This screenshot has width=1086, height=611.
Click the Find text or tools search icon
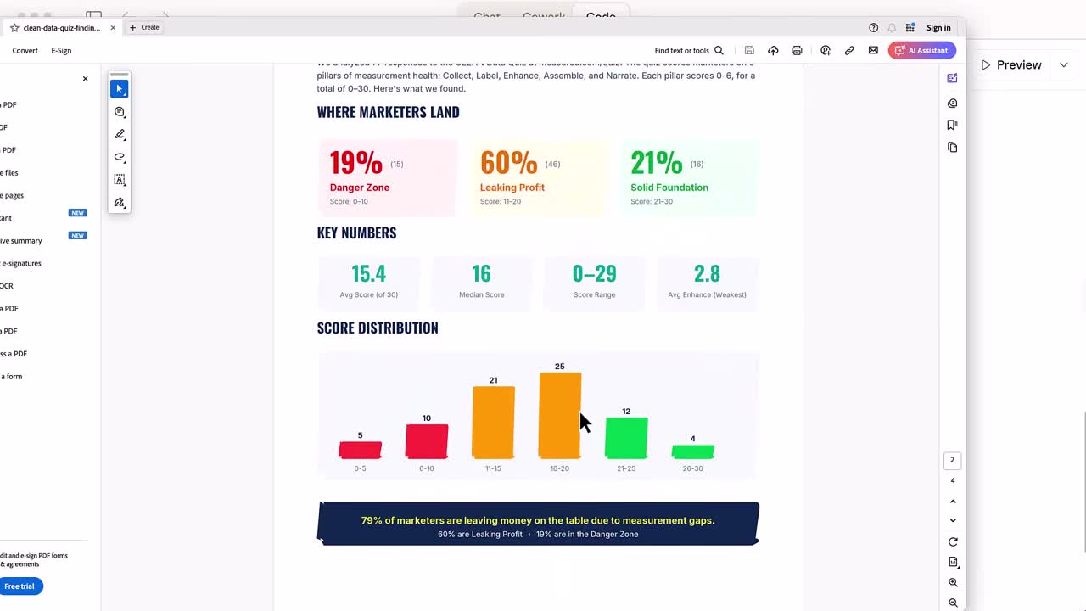coord(719,50)
